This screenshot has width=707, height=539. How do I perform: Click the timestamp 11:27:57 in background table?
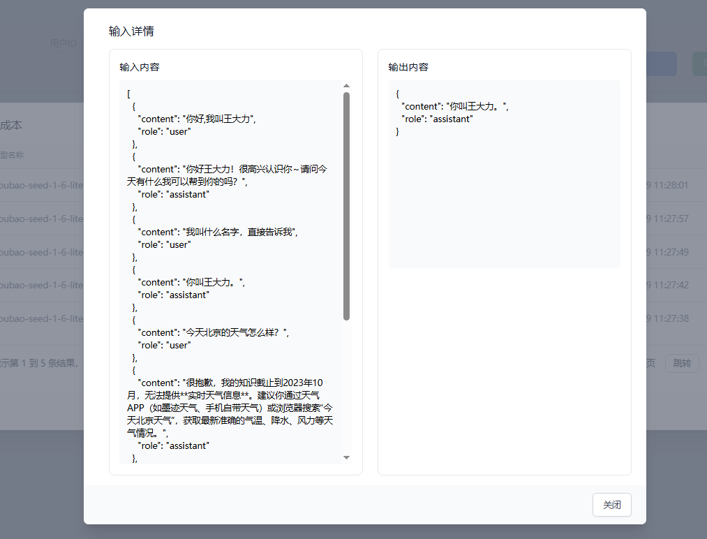click(x=671, y=219)
